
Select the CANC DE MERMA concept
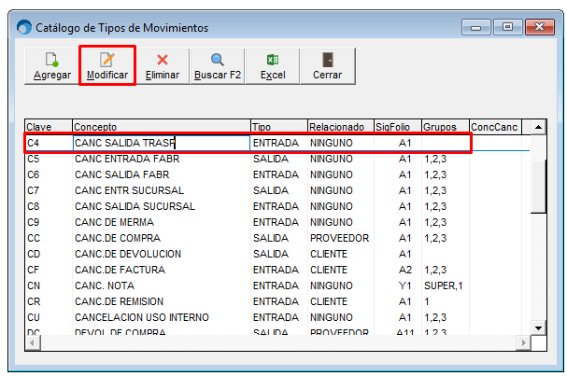(114, 222)
